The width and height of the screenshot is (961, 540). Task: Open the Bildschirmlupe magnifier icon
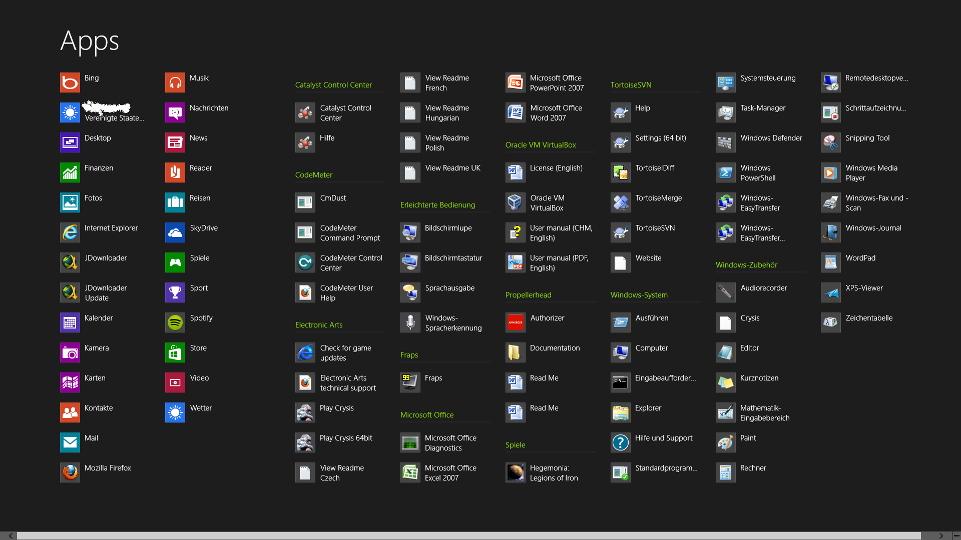(x=410, y=232)
